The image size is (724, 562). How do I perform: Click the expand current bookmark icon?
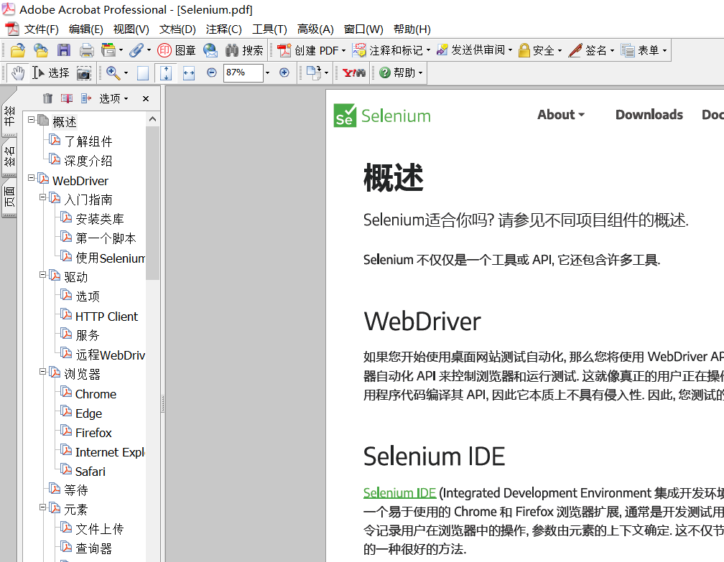(x=86, y=98)
